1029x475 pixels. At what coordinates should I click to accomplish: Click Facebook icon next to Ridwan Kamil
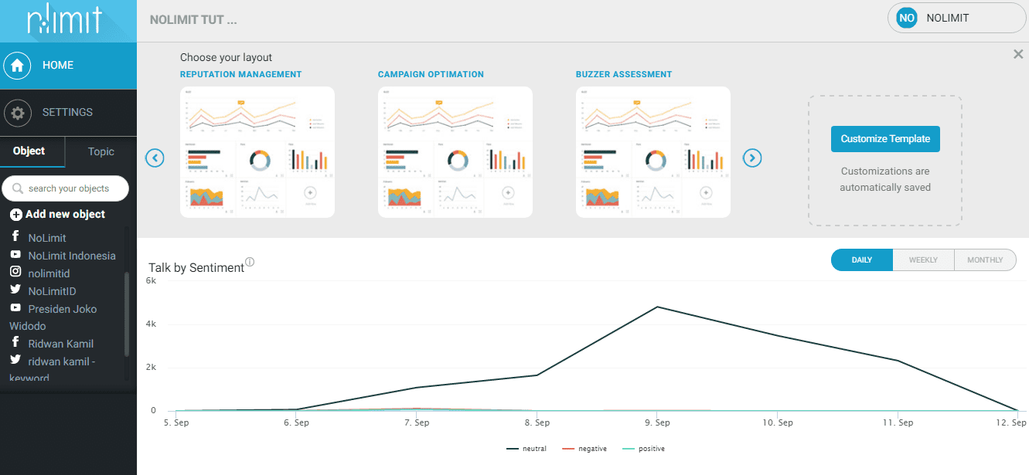(15, 342)
